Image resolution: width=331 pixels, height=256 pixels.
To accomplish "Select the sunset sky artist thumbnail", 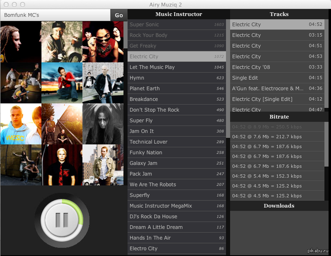I will coord(61,83).
